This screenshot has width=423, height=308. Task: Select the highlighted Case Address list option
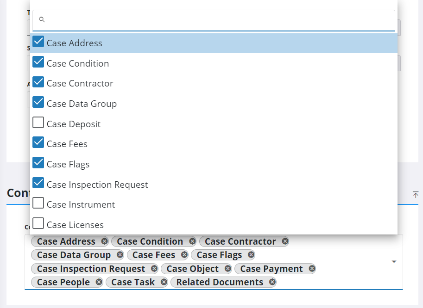pyautogui.click(x=74, y=43)
